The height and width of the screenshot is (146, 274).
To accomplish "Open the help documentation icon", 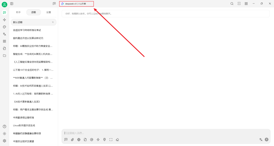I will pyautogui.click(x=5, y=127).
